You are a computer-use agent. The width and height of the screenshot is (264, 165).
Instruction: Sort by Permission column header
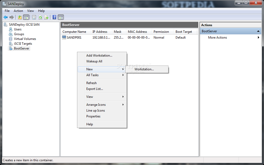(163, 32)
